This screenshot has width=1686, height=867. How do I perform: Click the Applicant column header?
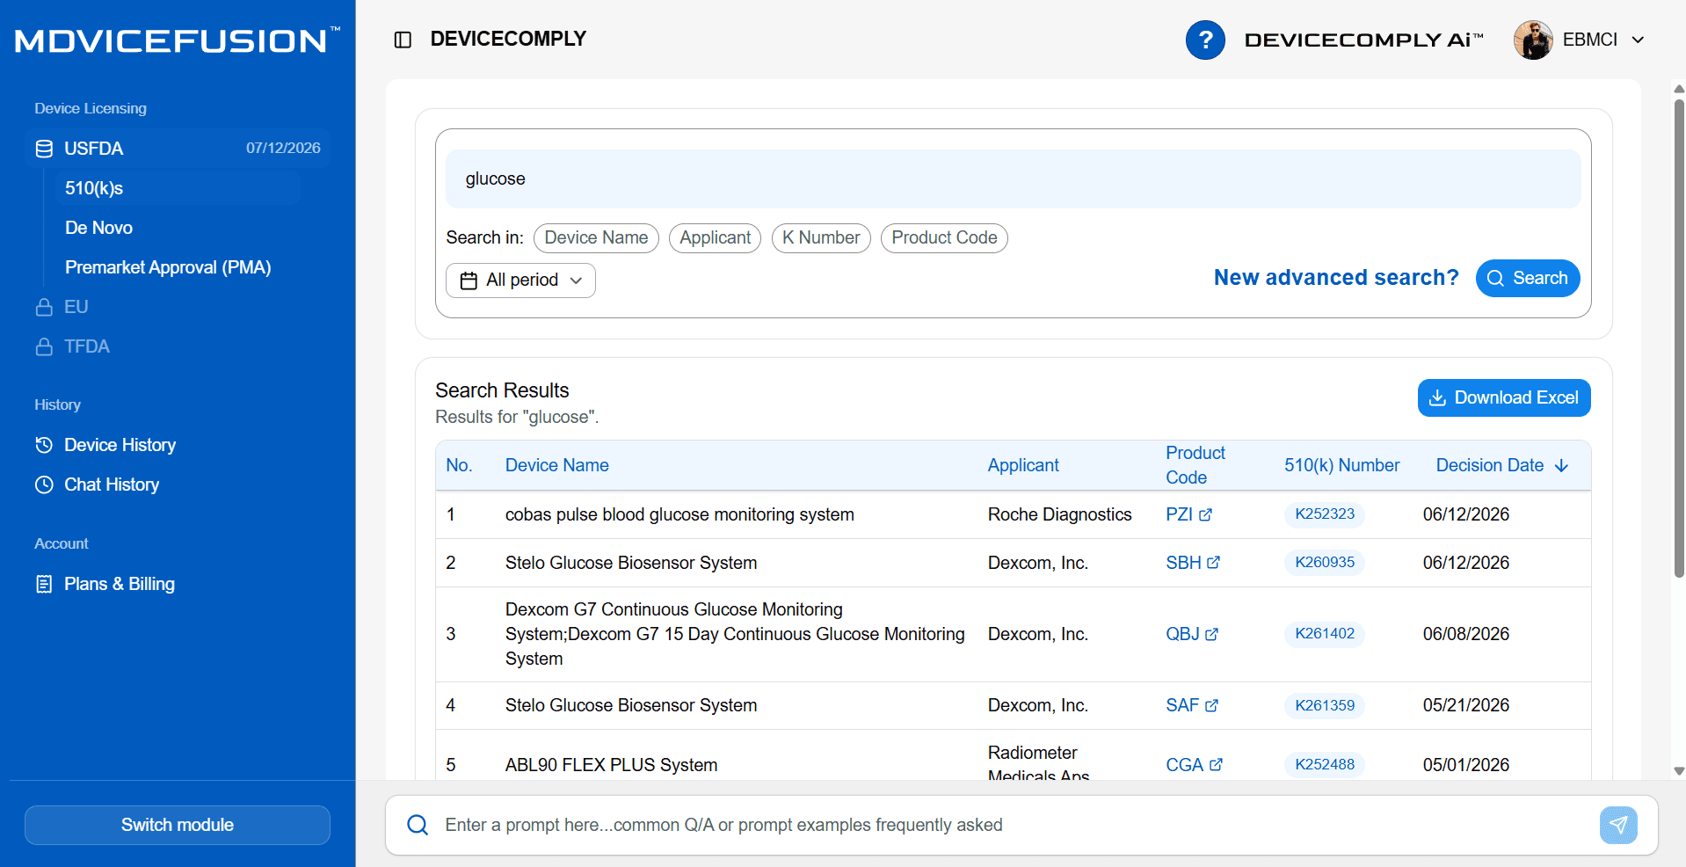[x=1023, y=466]
